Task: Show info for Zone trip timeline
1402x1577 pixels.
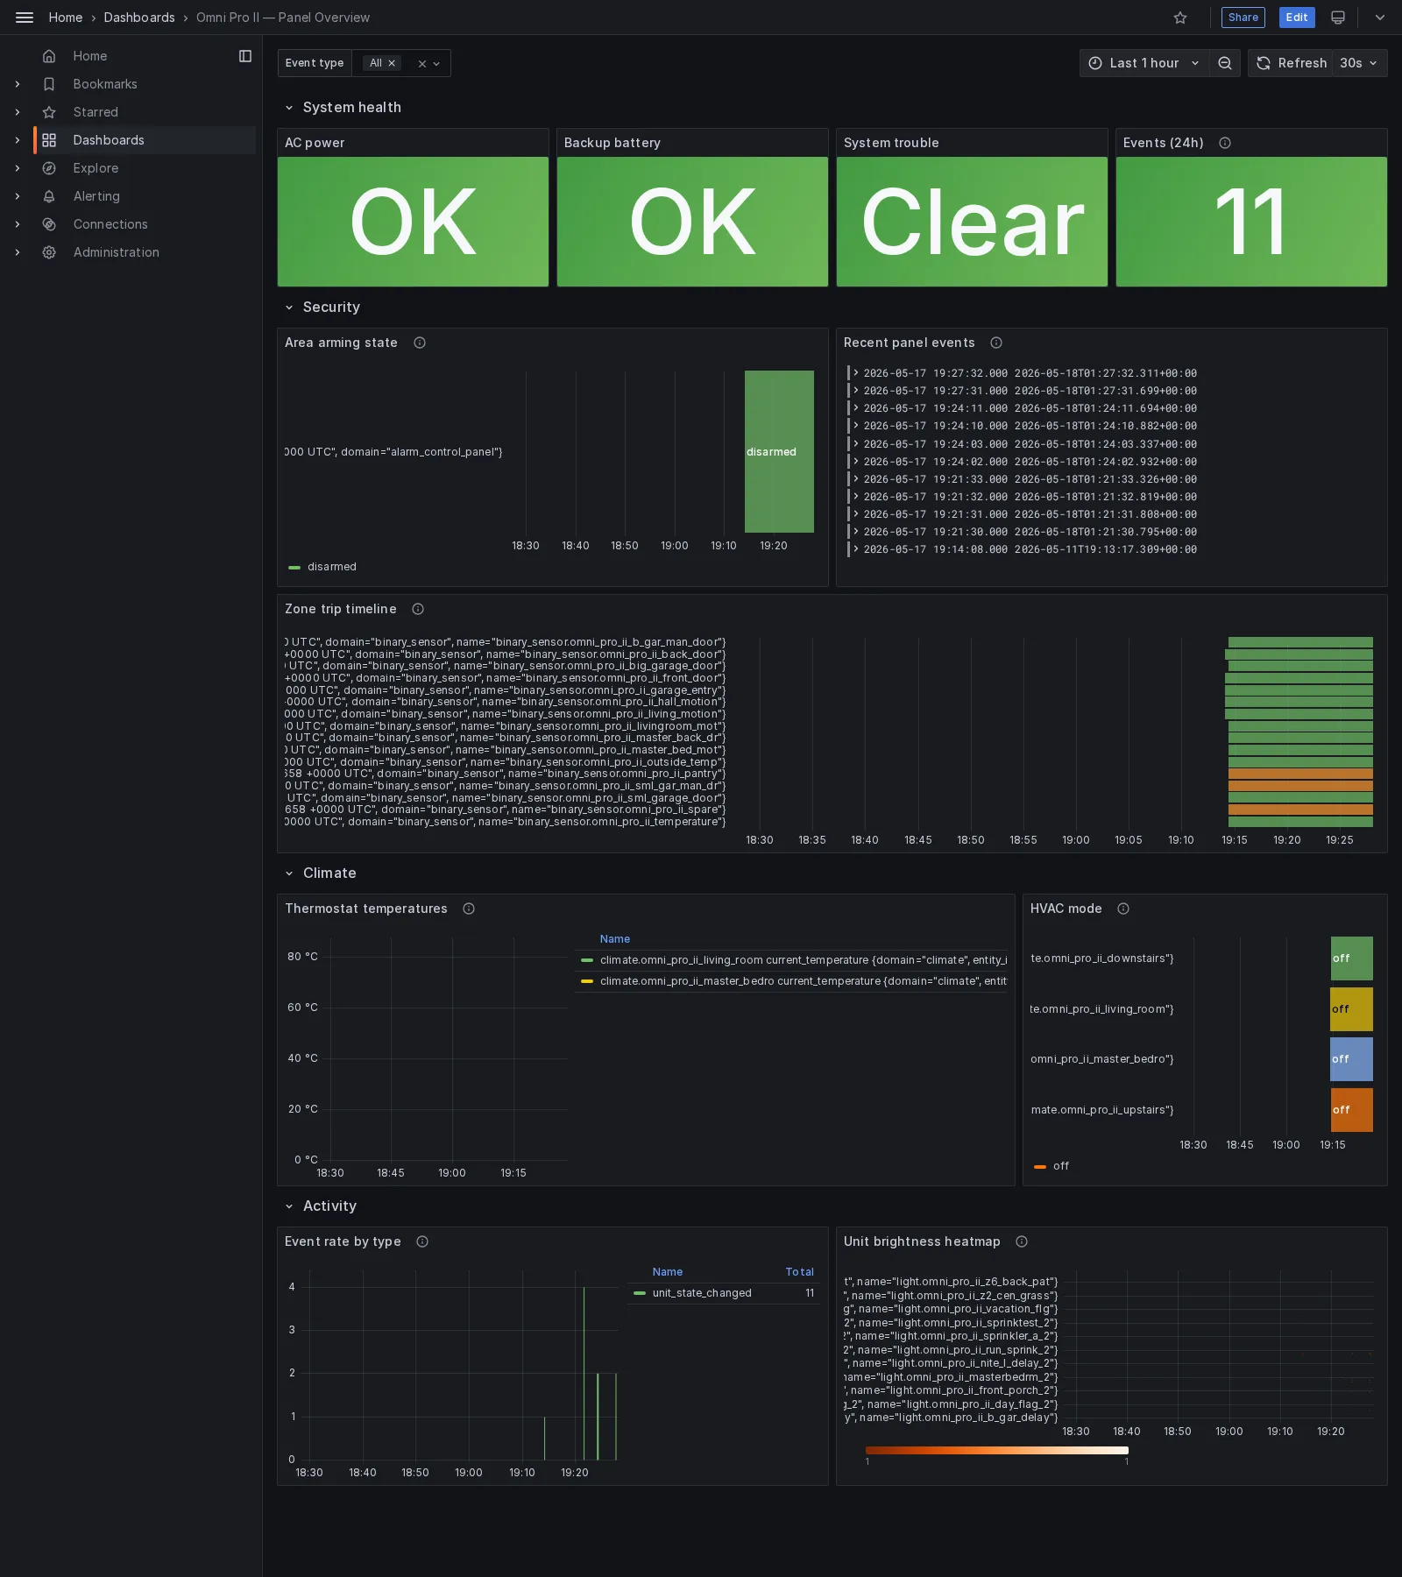Action: tap(418, 609)
